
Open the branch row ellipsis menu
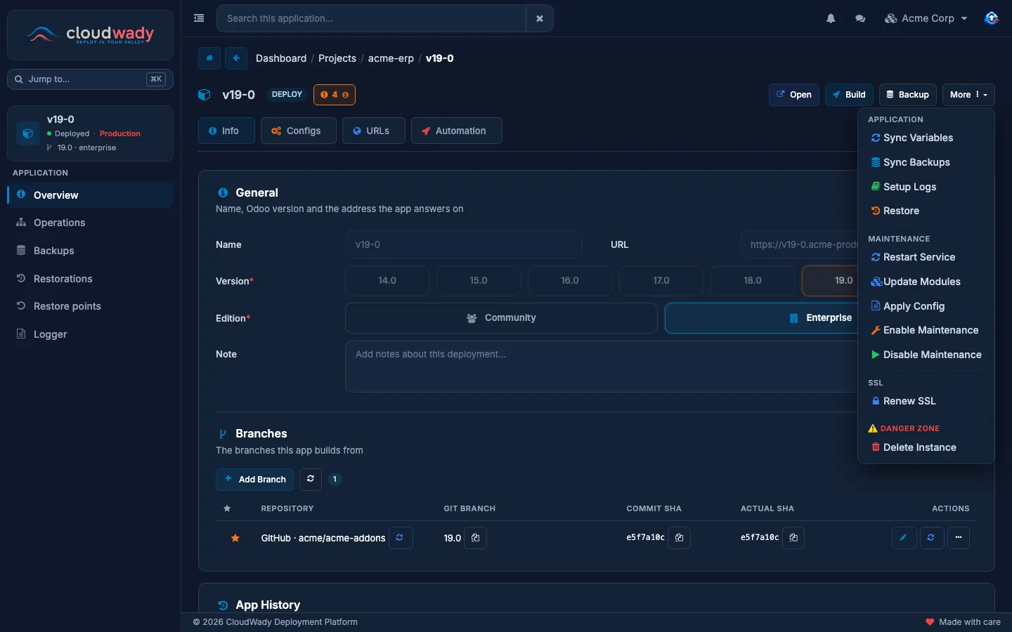coord(959,538)
